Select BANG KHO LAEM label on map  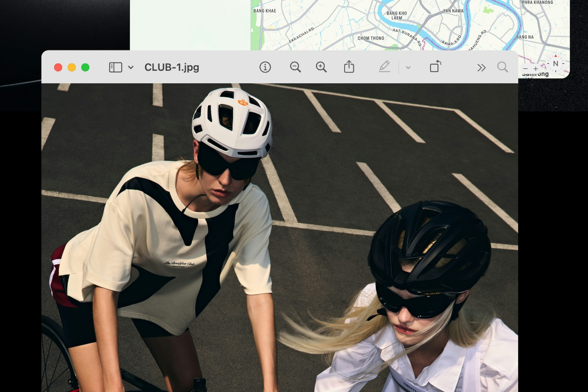(397, 16)
